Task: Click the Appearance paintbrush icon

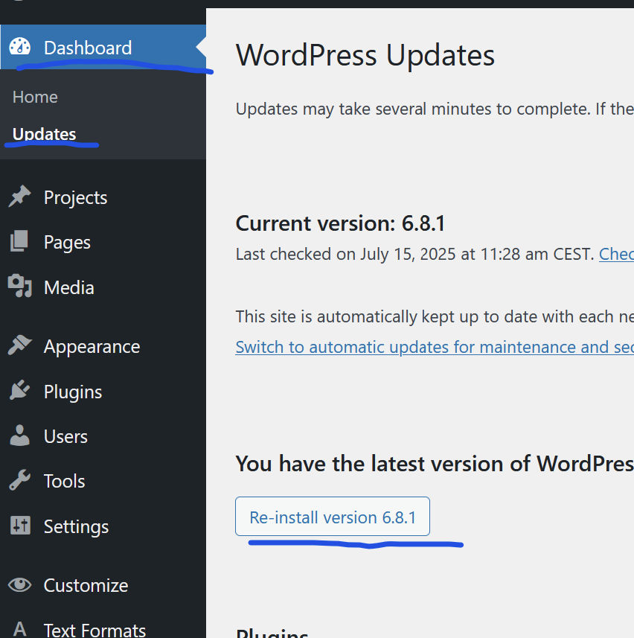Action: pos(20,346)
